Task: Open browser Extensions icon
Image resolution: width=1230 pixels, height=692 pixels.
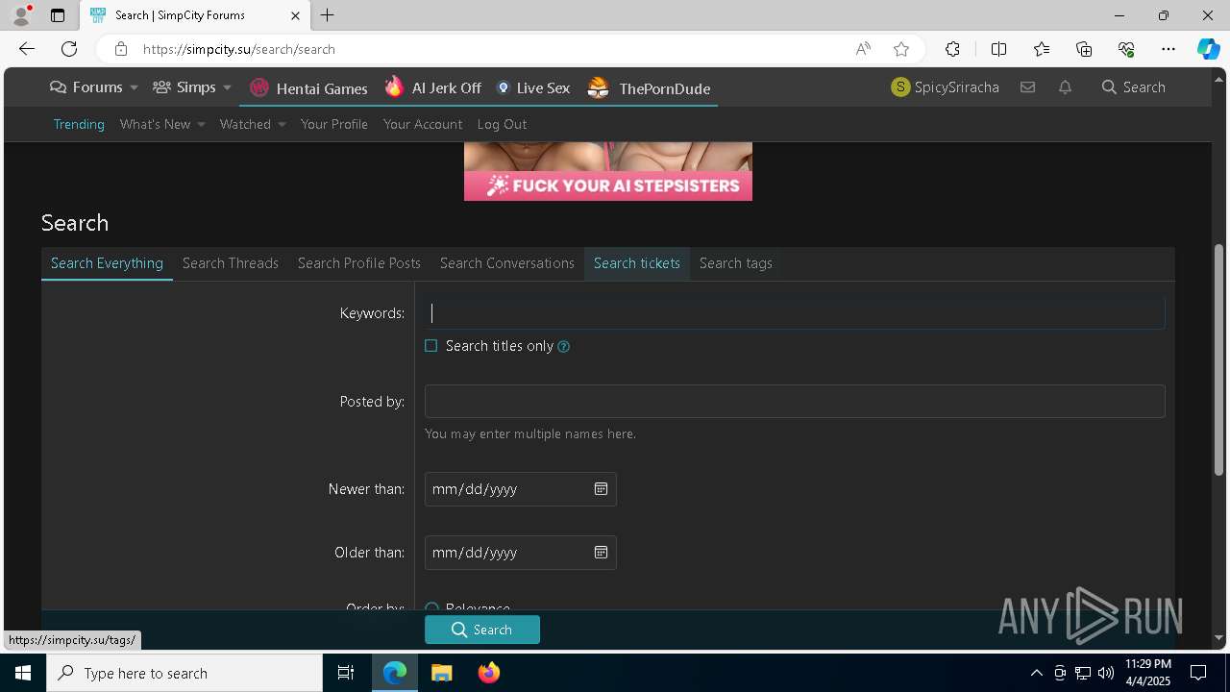Action: pyautogui.click(x=952, y=49)
